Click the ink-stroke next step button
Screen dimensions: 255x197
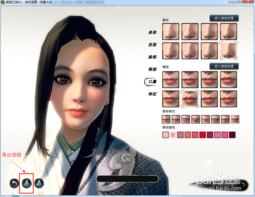pos(219,185)
